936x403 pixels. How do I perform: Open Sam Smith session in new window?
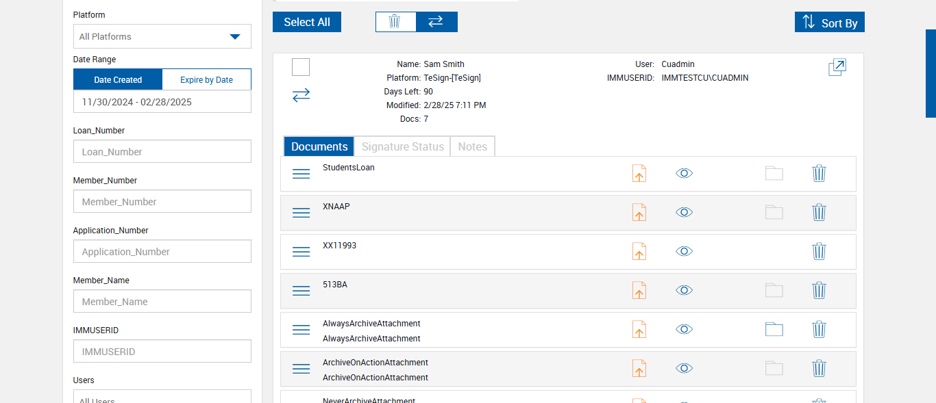[x=837, y=68]
